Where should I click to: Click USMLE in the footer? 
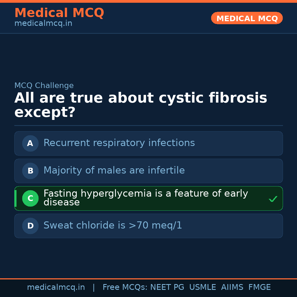tap(202, 287)
